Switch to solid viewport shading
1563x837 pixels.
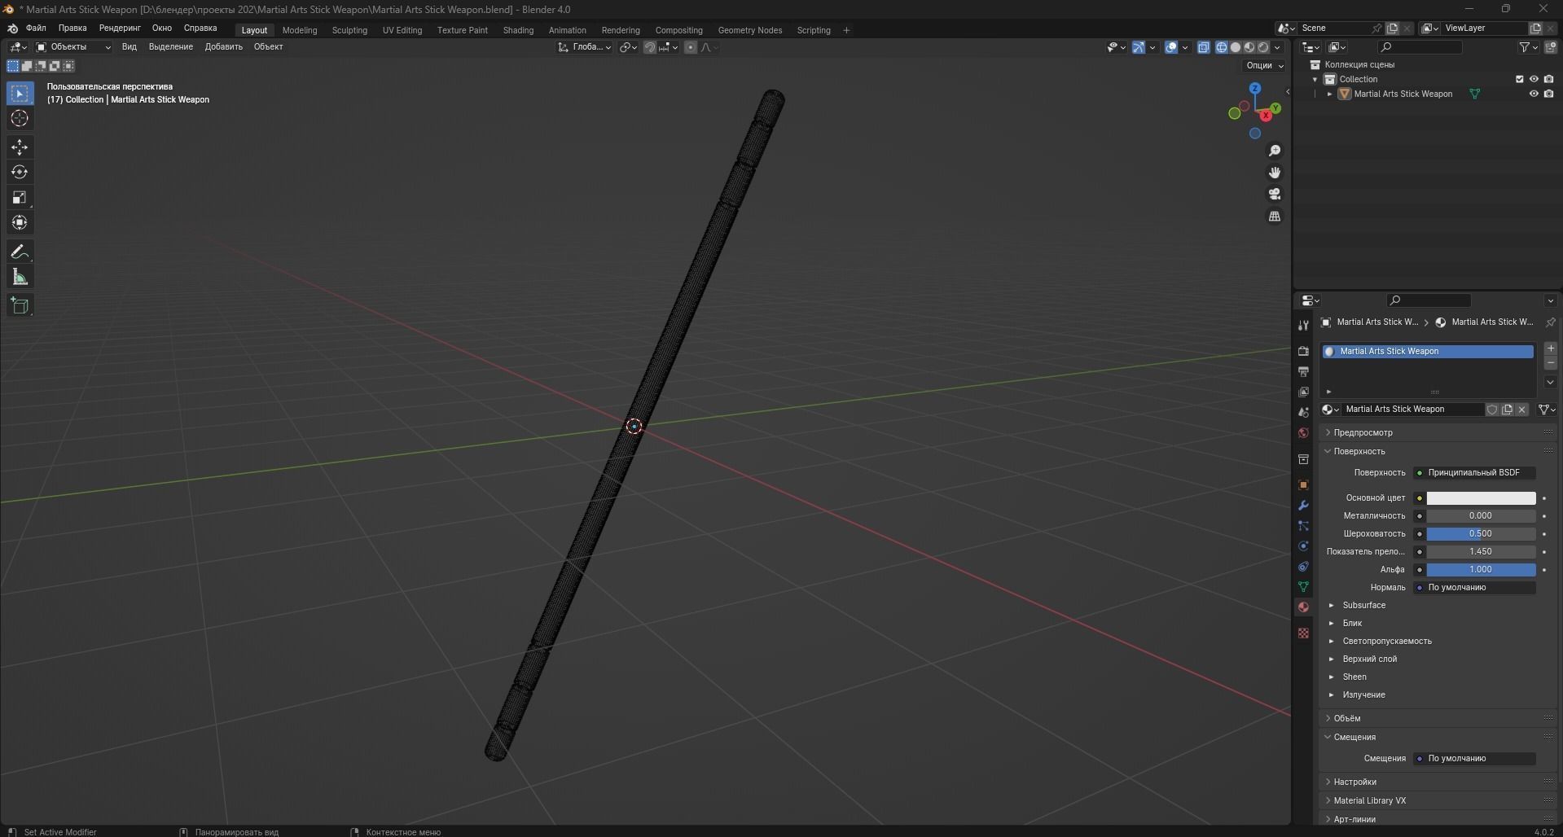click(1235, 47)
